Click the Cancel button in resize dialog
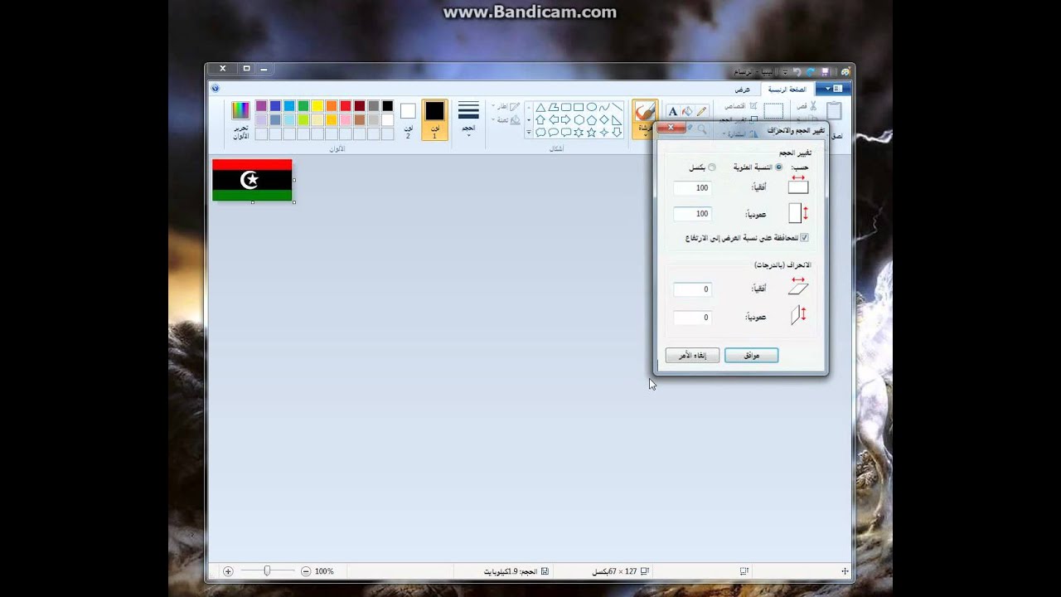The height and width of the screenshot is (597, 1061). [x=692, y=356]
